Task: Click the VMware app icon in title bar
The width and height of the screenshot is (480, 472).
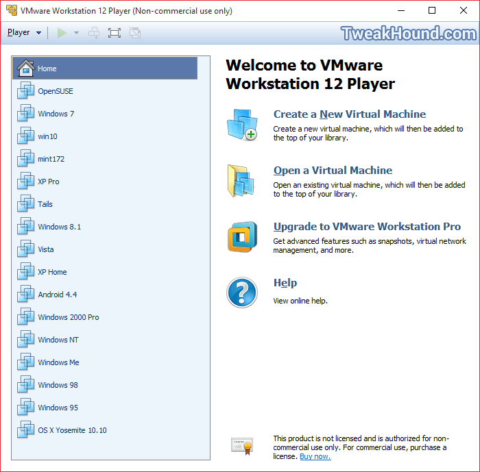Action: coord(12,10)
